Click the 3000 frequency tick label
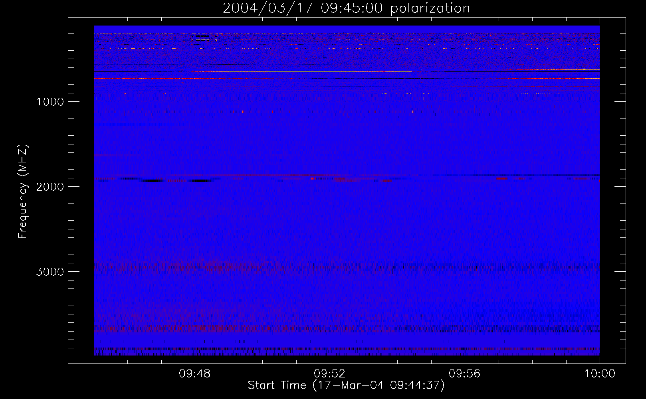 [x=50, y=272]
